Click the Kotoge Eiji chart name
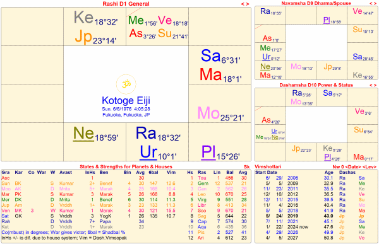 [126, 100]
